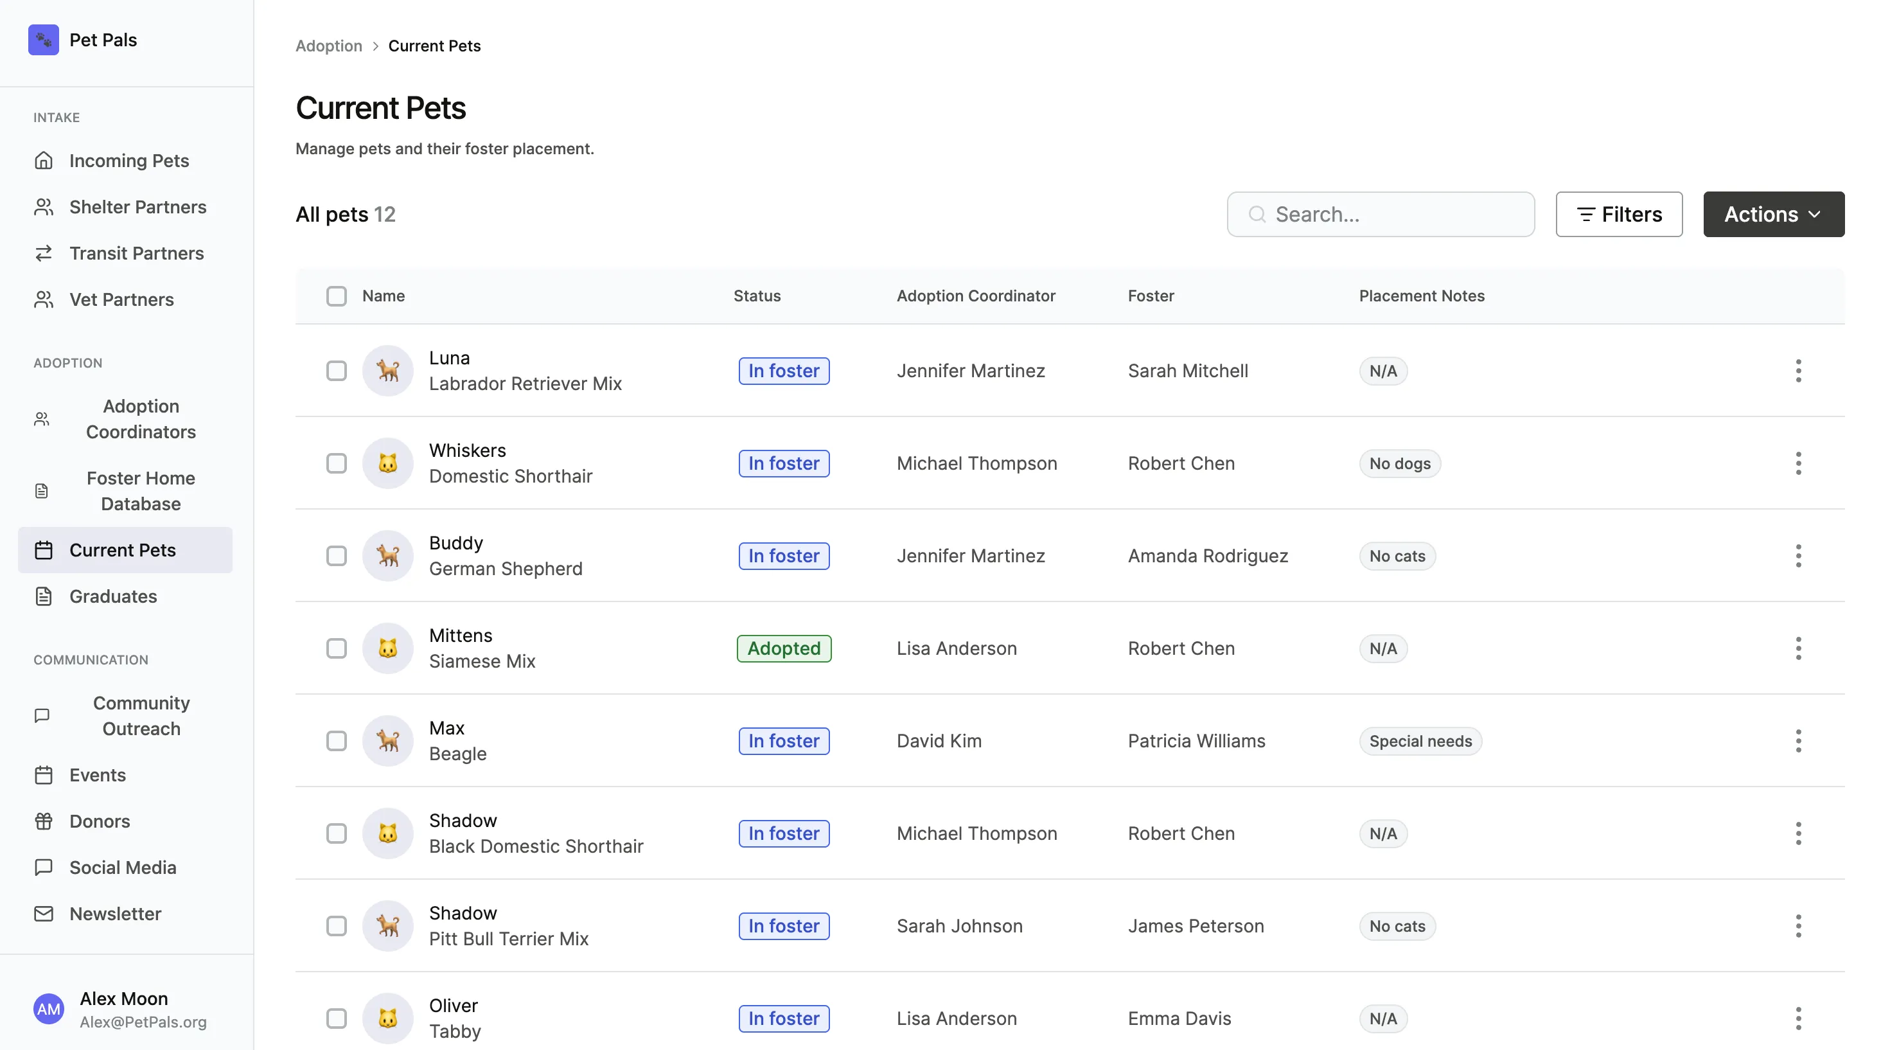
Task: Click Adoption breadcrumb link
Action: [328, 45]
